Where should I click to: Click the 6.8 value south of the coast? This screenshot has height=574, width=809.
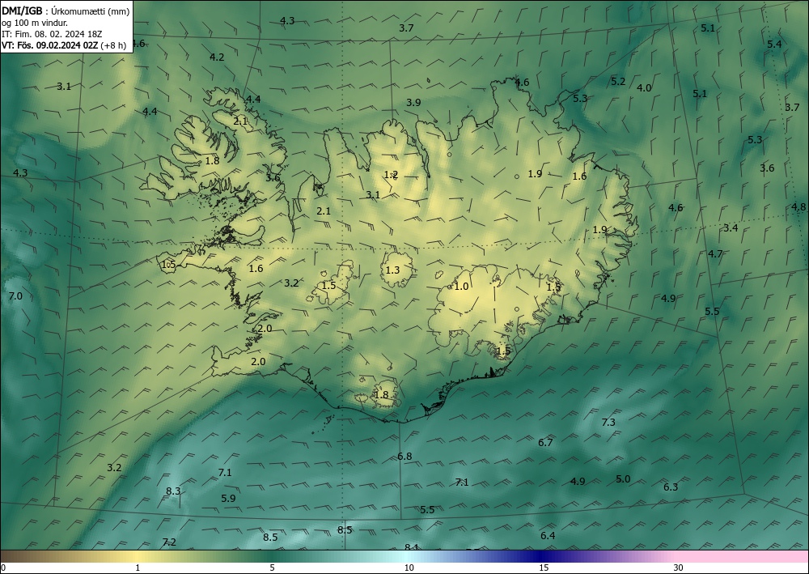click(404, 457)
